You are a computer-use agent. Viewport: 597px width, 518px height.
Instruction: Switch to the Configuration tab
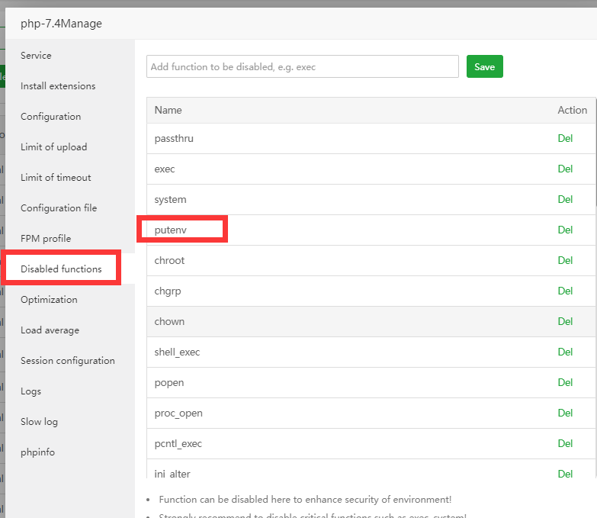(50, 117)
